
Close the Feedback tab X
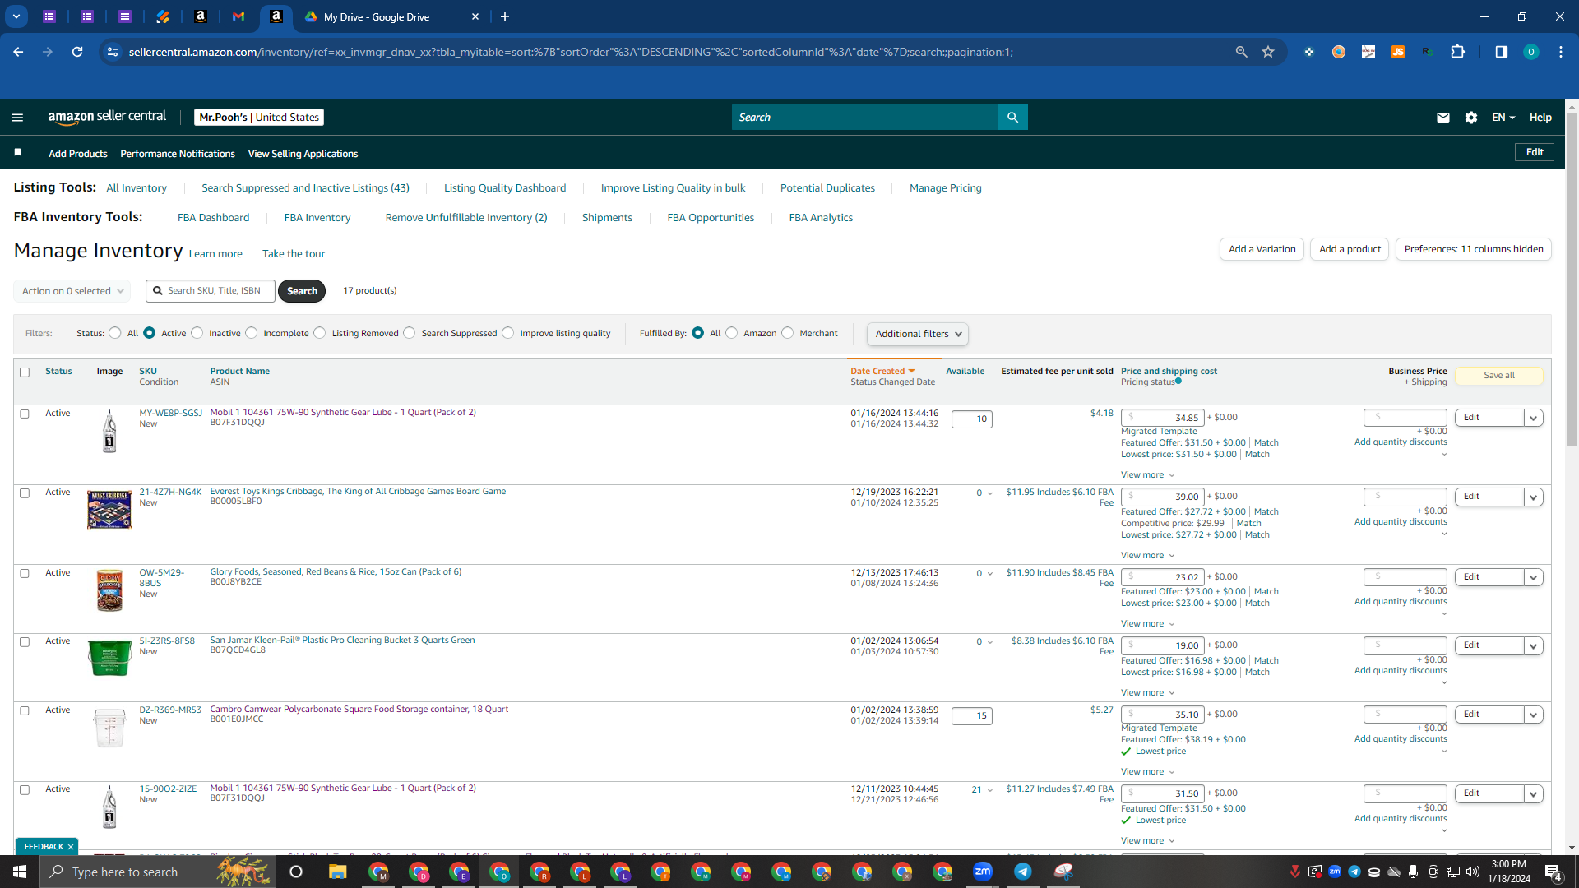[x=71, y=847]
